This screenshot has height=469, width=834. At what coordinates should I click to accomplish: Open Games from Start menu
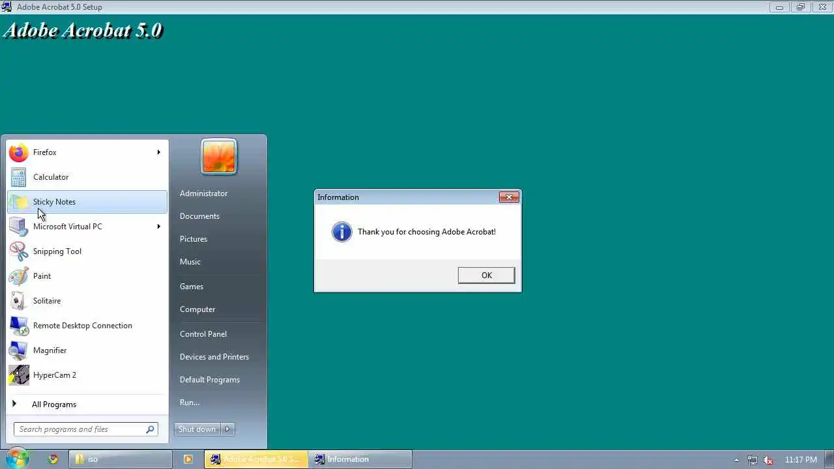point(192,287)
